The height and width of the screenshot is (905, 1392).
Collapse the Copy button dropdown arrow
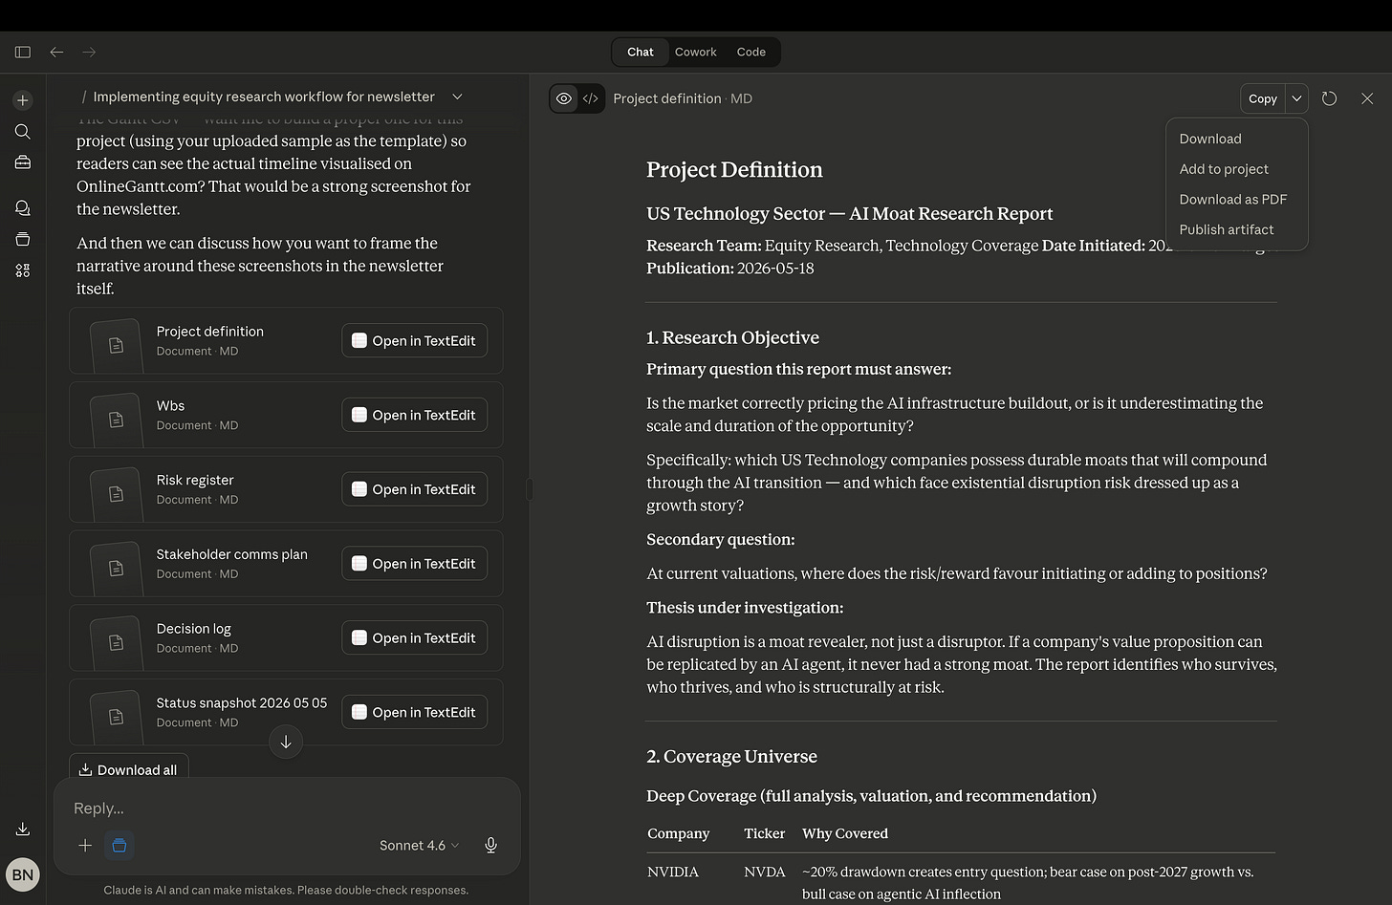pyautogui.click(x=1296, y=98)
